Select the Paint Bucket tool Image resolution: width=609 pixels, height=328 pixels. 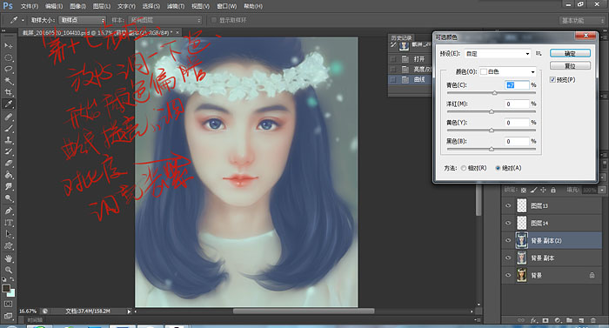click(9, 175)
